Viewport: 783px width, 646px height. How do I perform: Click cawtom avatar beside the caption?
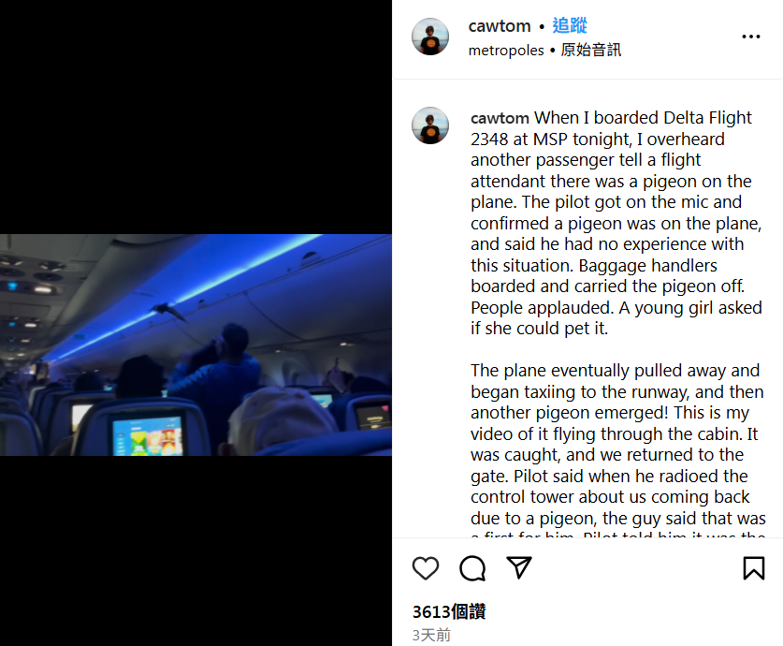pos(430,125)
